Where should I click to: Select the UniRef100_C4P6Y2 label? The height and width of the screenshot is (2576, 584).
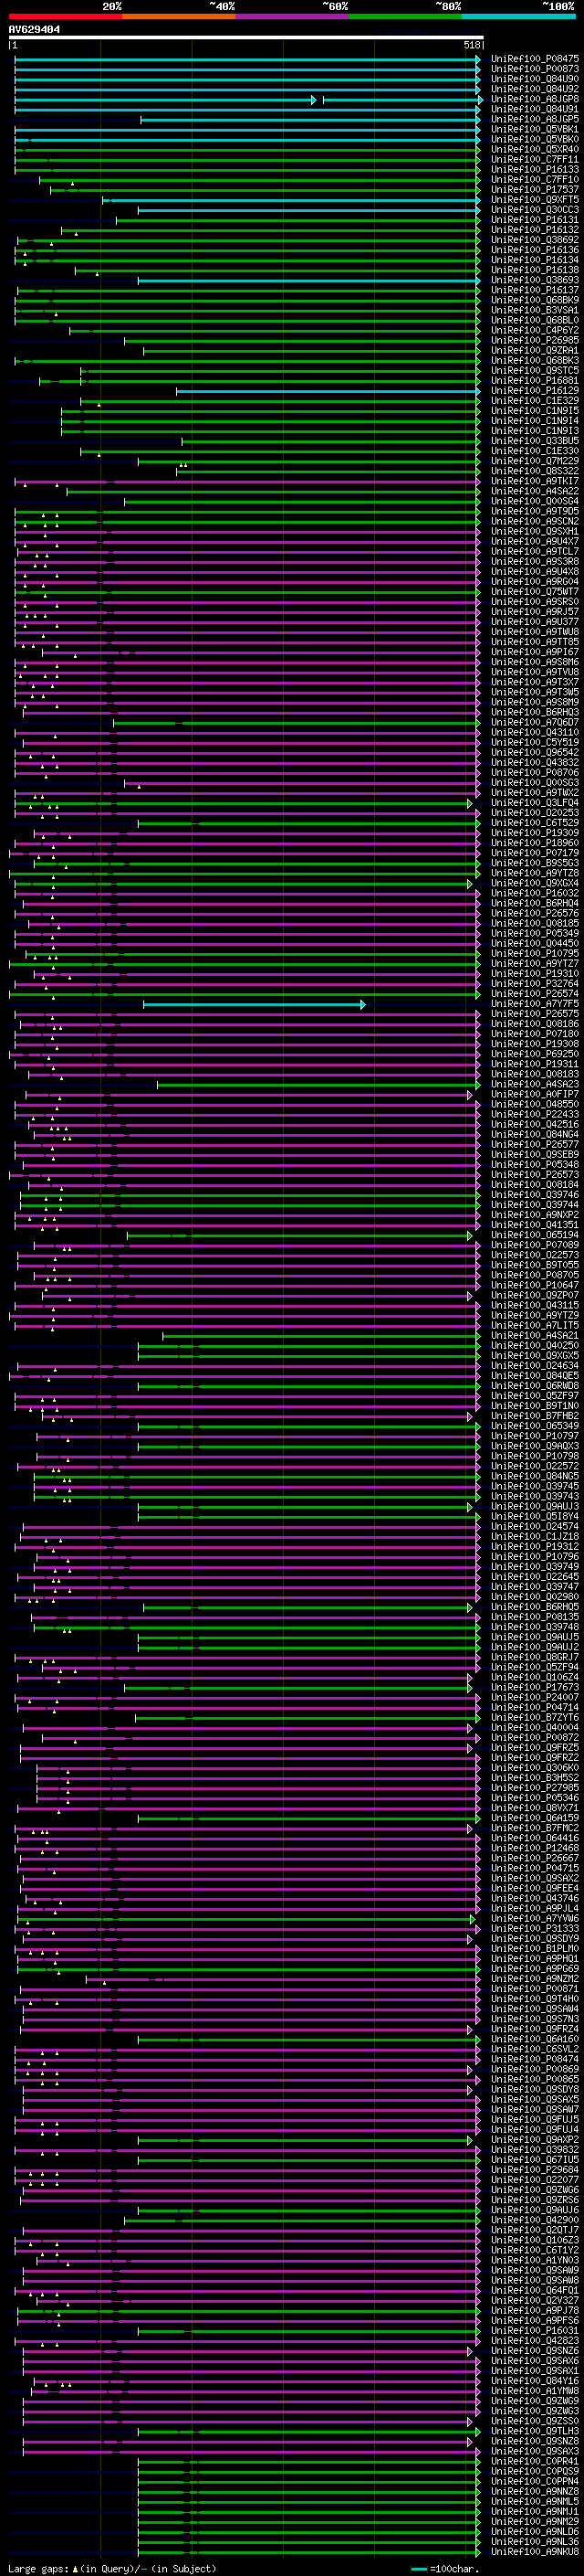point(534,330)
